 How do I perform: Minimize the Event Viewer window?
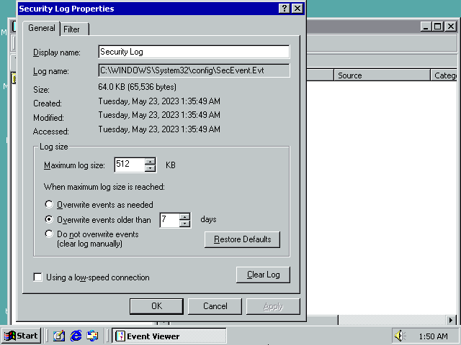click(x=426, y=27)
